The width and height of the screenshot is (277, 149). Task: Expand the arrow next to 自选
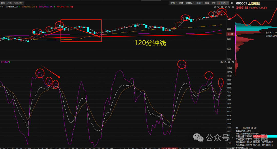click(x=228, y=3)
